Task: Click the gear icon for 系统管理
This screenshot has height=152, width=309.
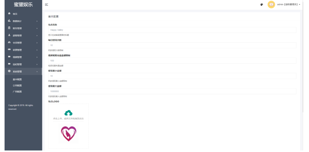Action: tap(9, 71)
